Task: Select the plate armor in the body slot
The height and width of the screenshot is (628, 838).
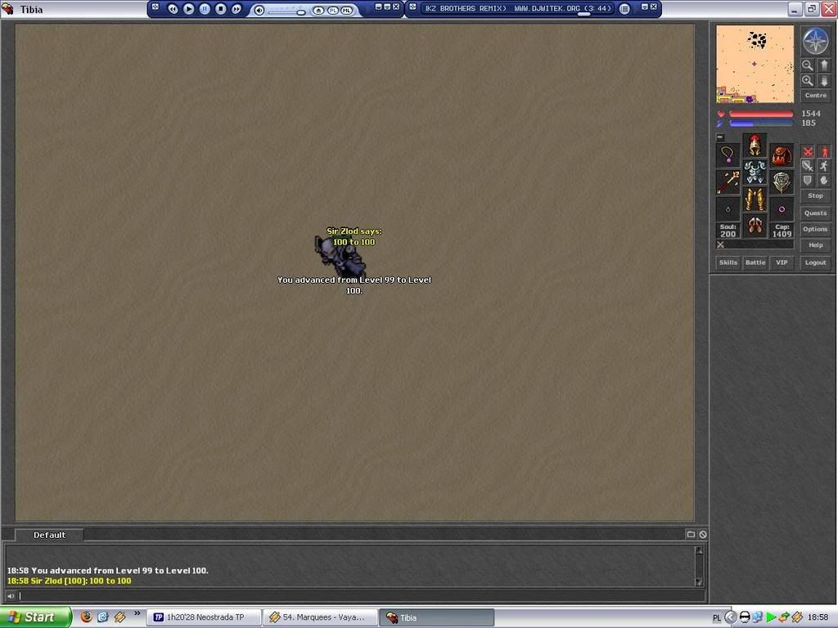Action: pyautogui.click(x=755, y=172)
